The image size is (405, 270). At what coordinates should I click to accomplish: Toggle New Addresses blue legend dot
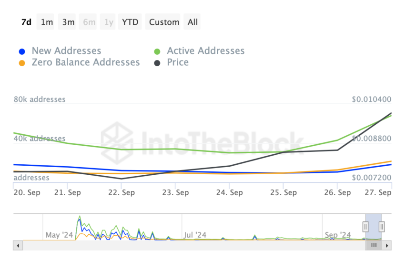click(x=22, y=51)
